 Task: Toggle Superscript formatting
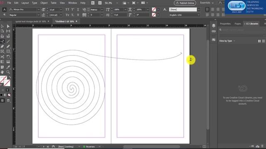tap(73, 10)
